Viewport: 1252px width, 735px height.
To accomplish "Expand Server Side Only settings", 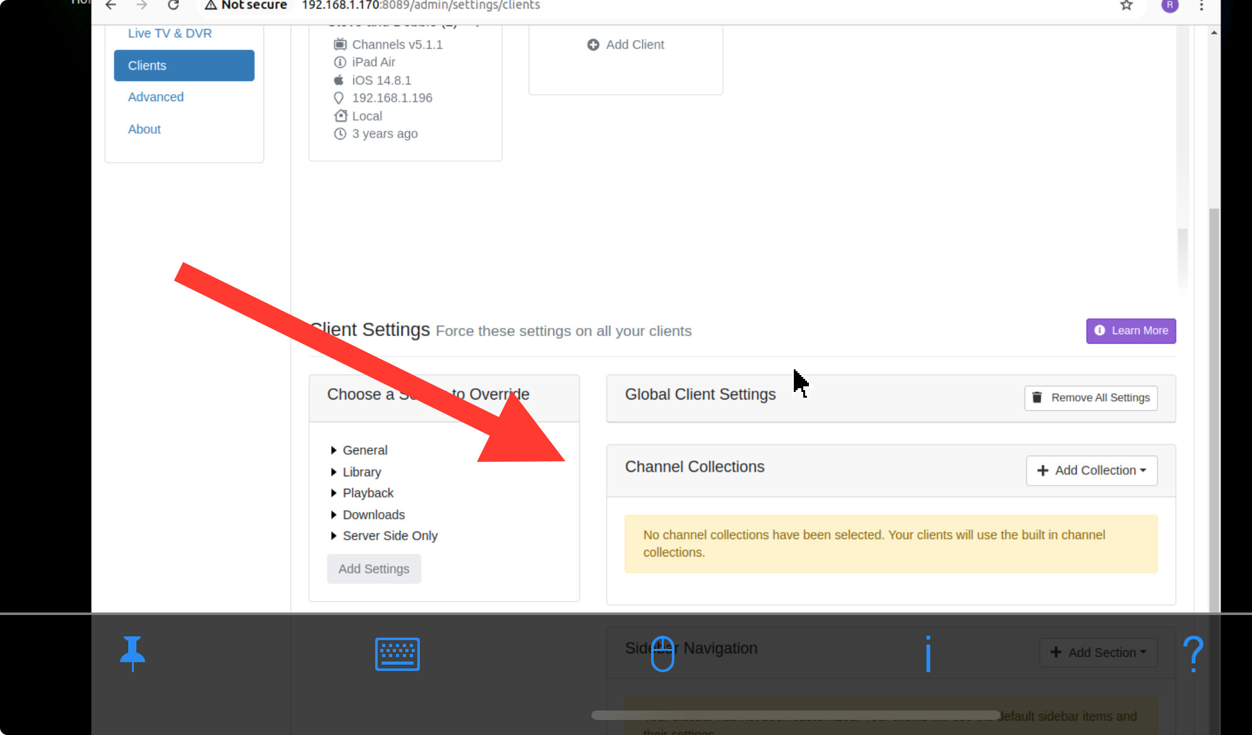I will tap(390, 536).
